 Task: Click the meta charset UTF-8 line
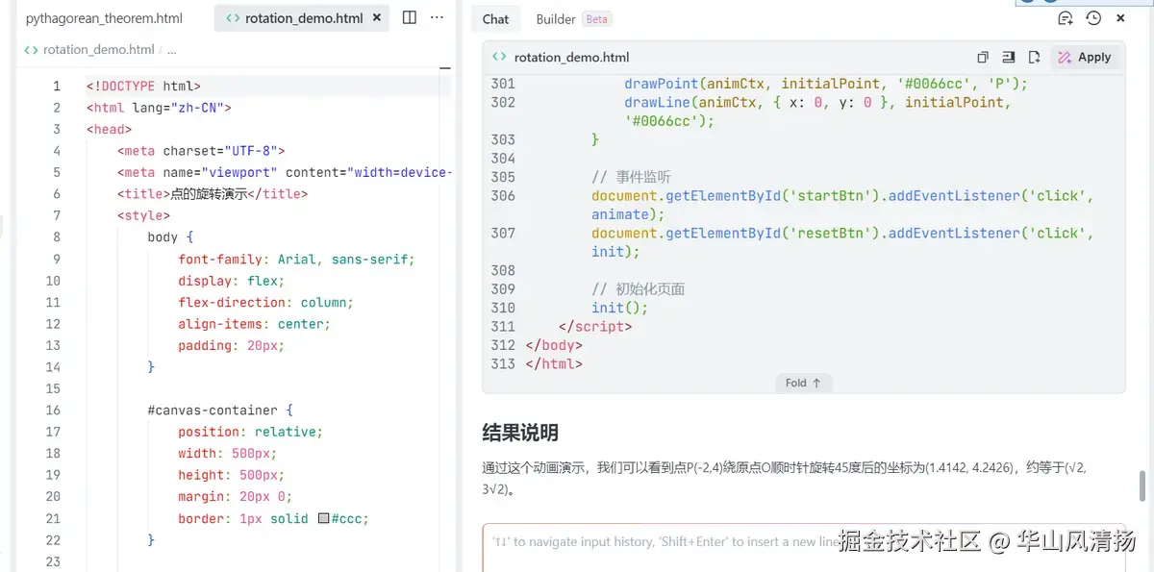point(201,151)
